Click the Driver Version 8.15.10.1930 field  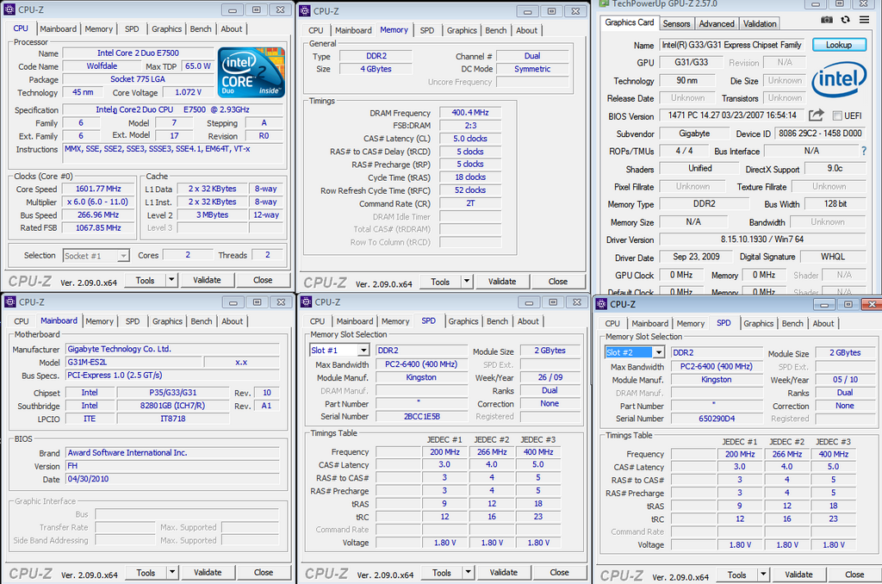762,239
